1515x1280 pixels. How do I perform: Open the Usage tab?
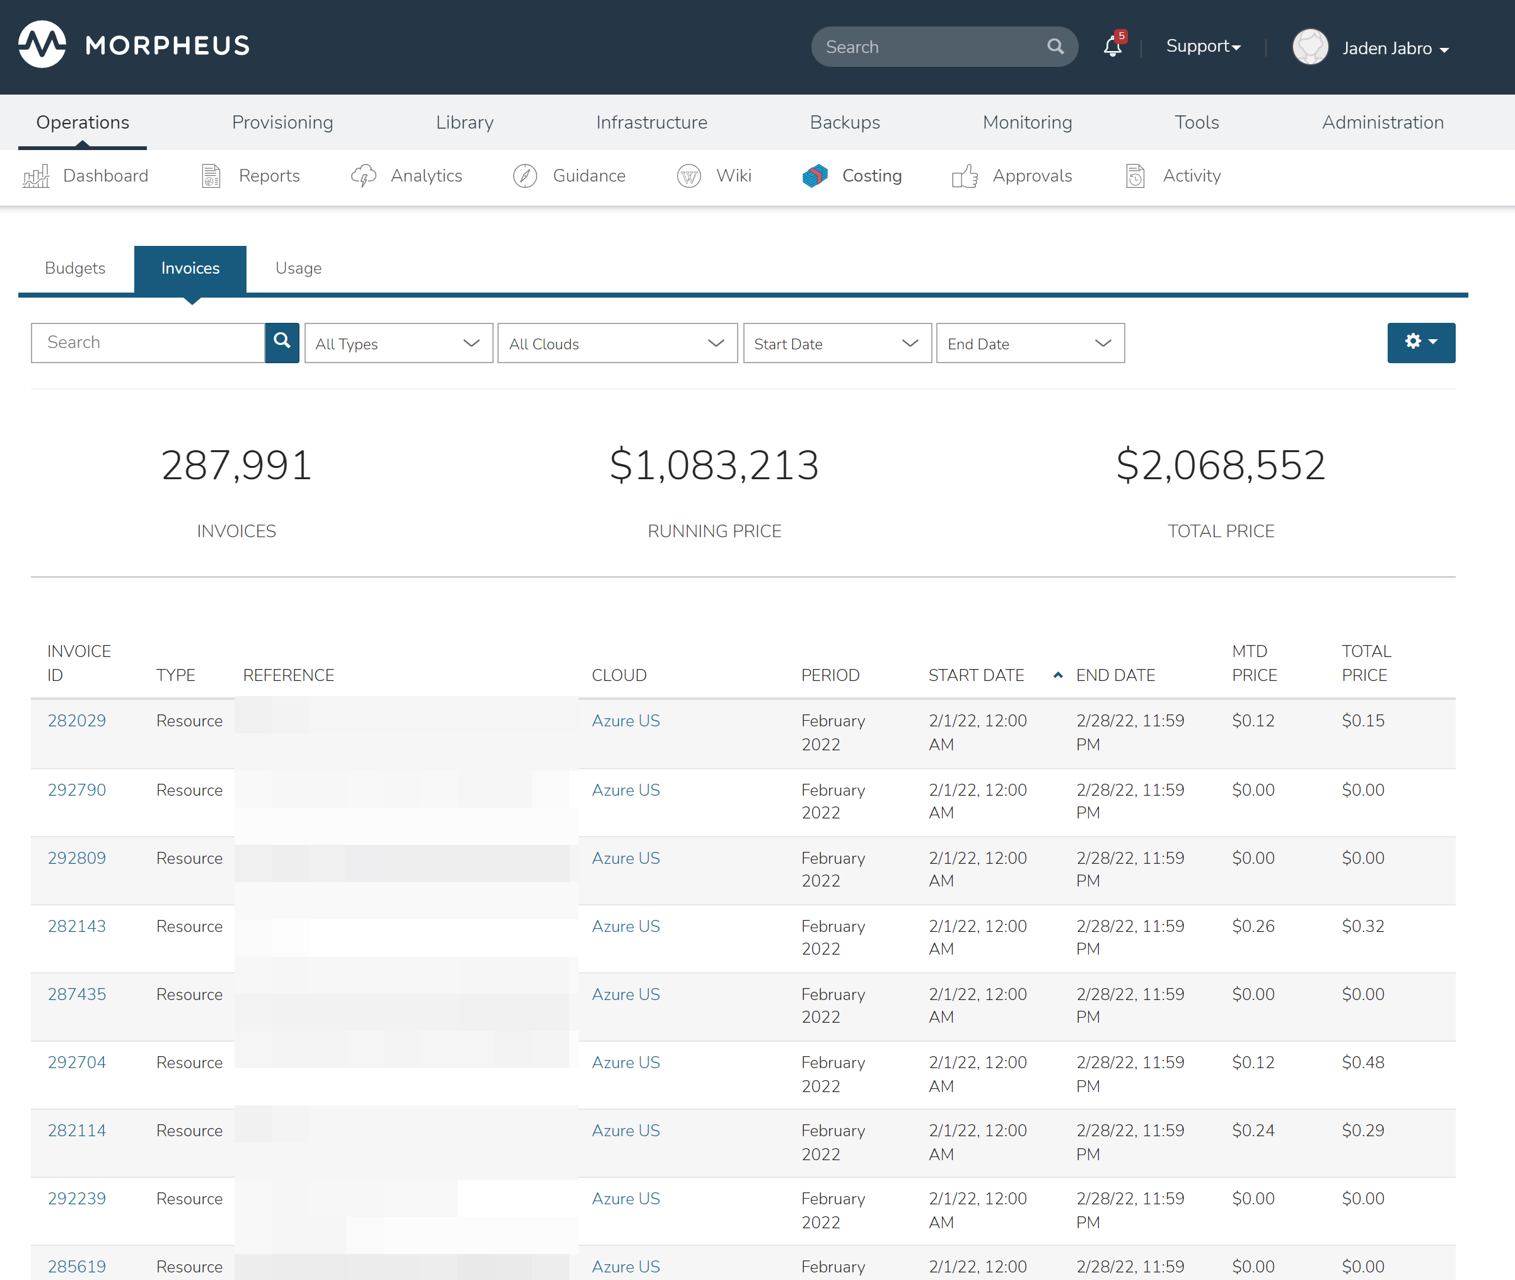[x=298, y=268]
